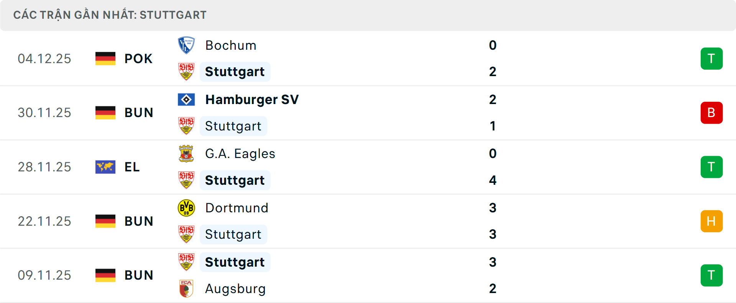Open the Hamburger SV team page
The width and height of the screenshot is (736, 303).
coord(252,99)
